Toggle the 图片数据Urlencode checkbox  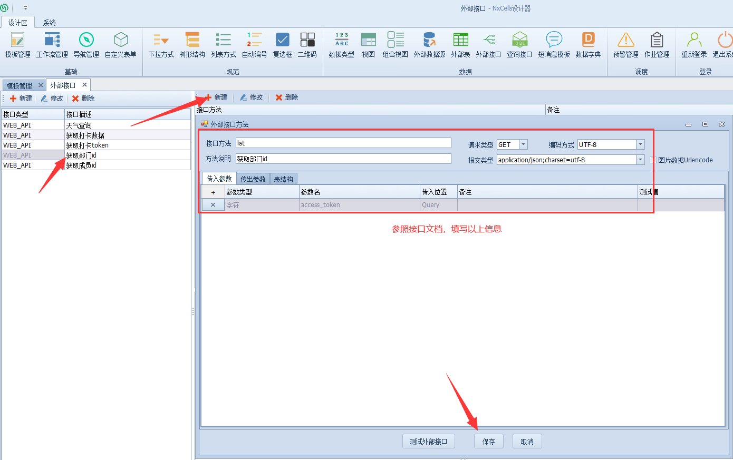pyautogui.click(x=653, y=160)
